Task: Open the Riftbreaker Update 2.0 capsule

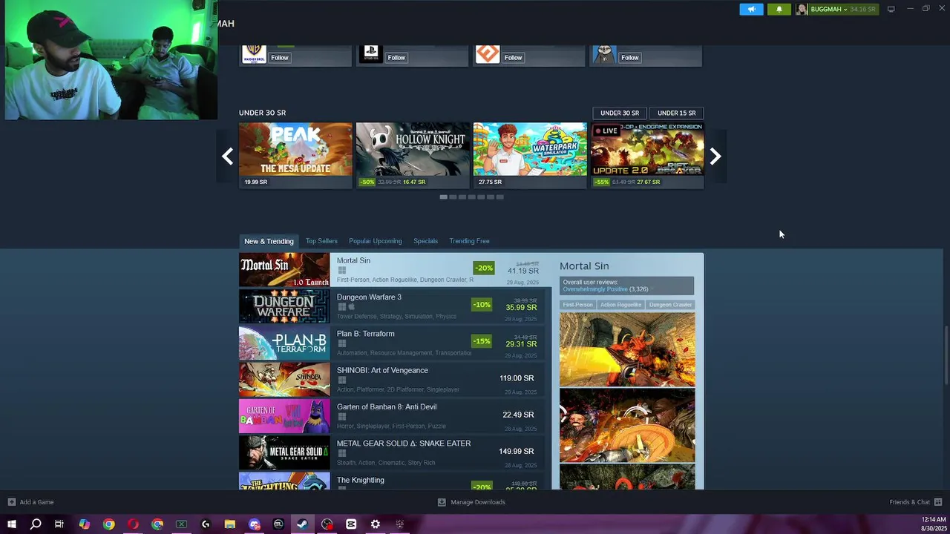Action: point(647,155)
